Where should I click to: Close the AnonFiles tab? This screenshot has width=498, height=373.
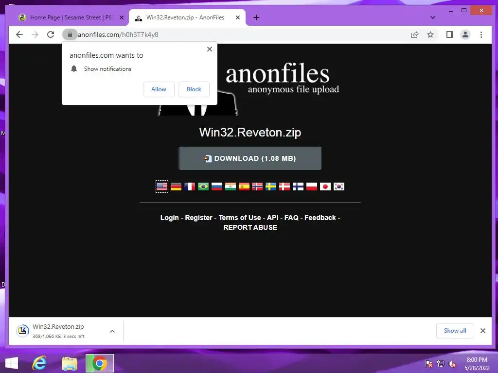[x=237, y=18]
